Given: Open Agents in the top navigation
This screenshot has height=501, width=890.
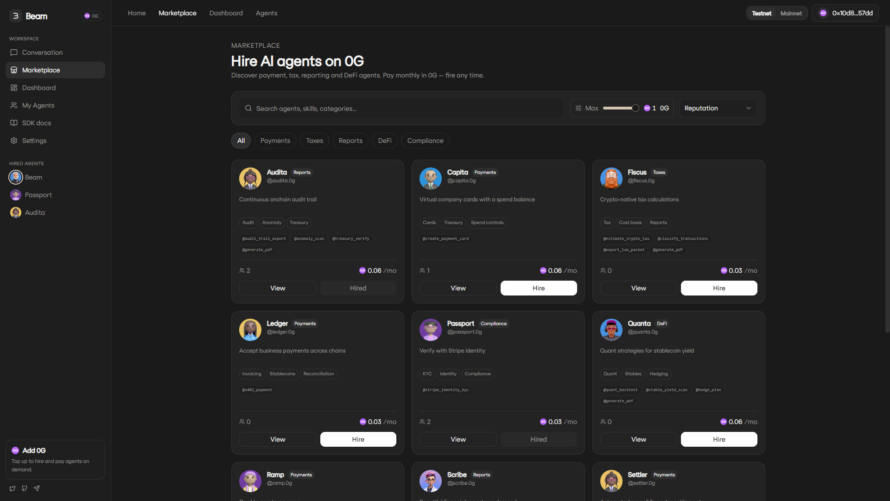Looking at the screenshot, I should pyautogui.click(x=267, y=13).
